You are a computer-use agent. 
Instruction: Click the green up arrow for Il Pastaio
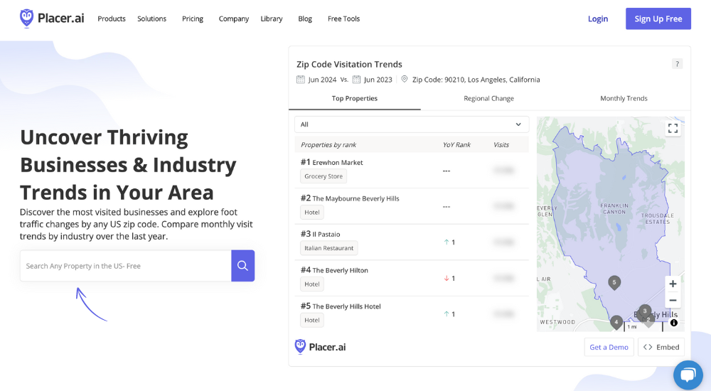coord(447,242)
